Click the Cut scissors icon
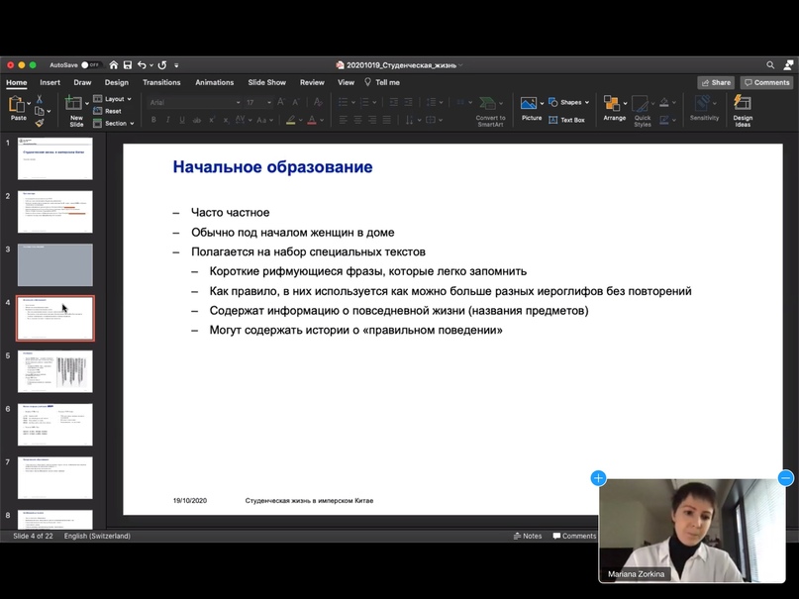Screen dimensions: 799x599 [40, 99]
